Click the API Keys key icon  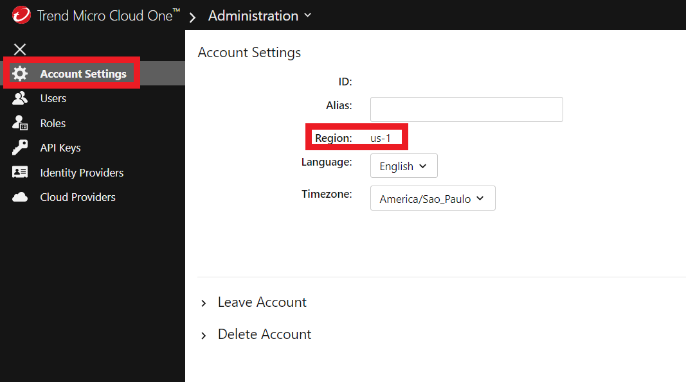click(20, 147)
